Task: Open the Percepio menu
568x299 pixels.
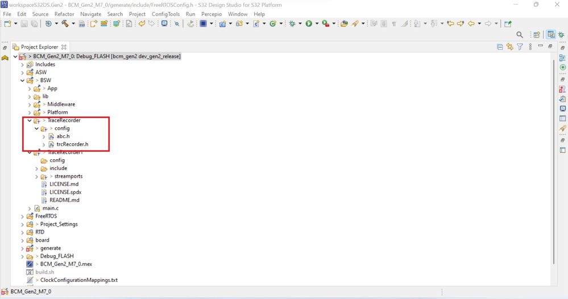Action: click(212, 14)
